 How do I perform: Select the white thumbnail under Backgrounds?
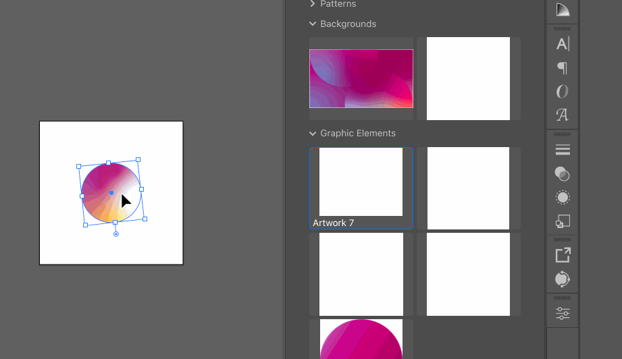click(468, 78)
